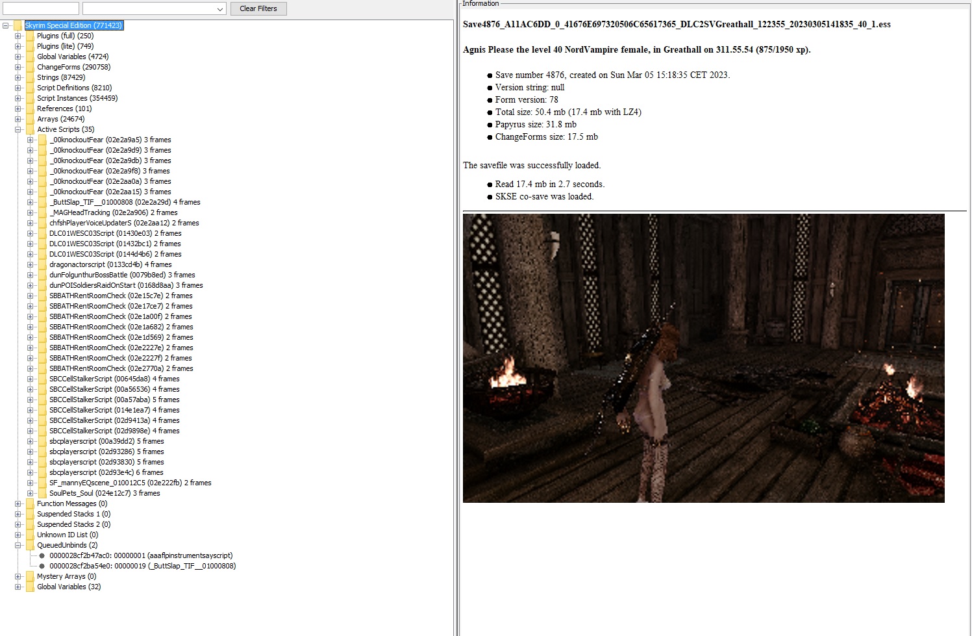This screenshot has width=972, height=636.
Task: Focus the filter text input field
Action: [41, 8]
